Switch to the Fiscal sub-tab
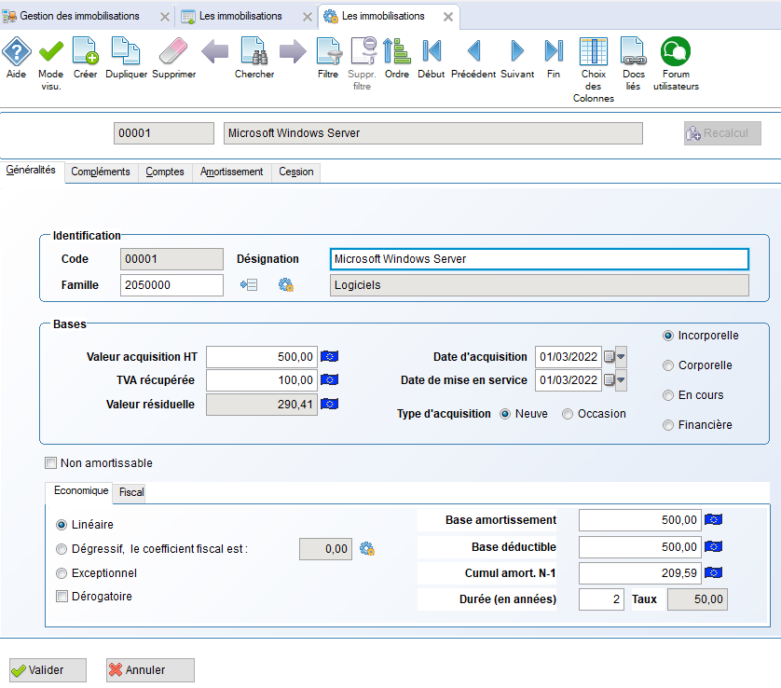This screenshot has height=688, width=781. [x=131, y=493]
